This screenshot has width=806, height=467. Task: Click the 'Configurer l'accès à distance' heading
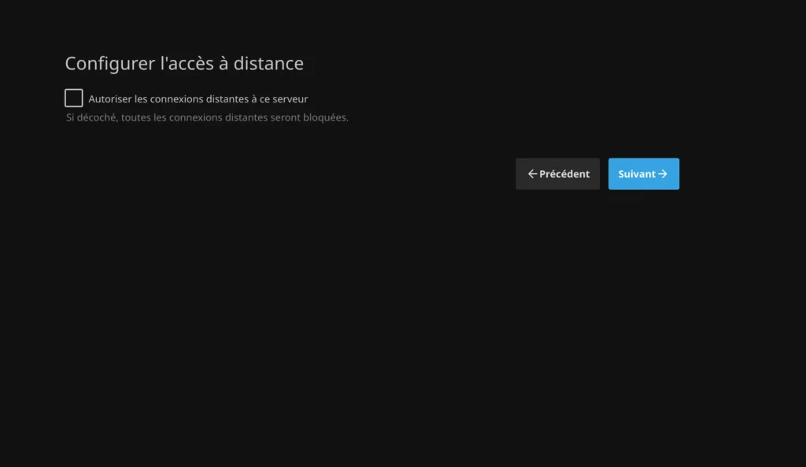point(183,64)
